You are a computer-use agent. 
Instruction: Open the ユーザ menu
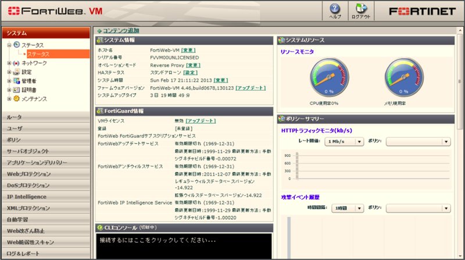pyautogui.click(x=46, y=129)
